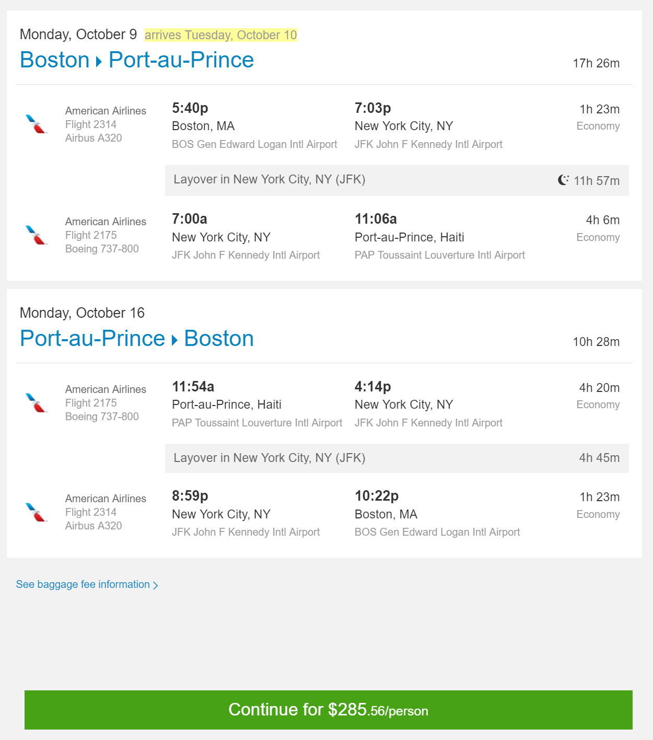Click the 5:40p Boston departure time
The width and height of the screenshot is (653, 740).
(190, 108)
